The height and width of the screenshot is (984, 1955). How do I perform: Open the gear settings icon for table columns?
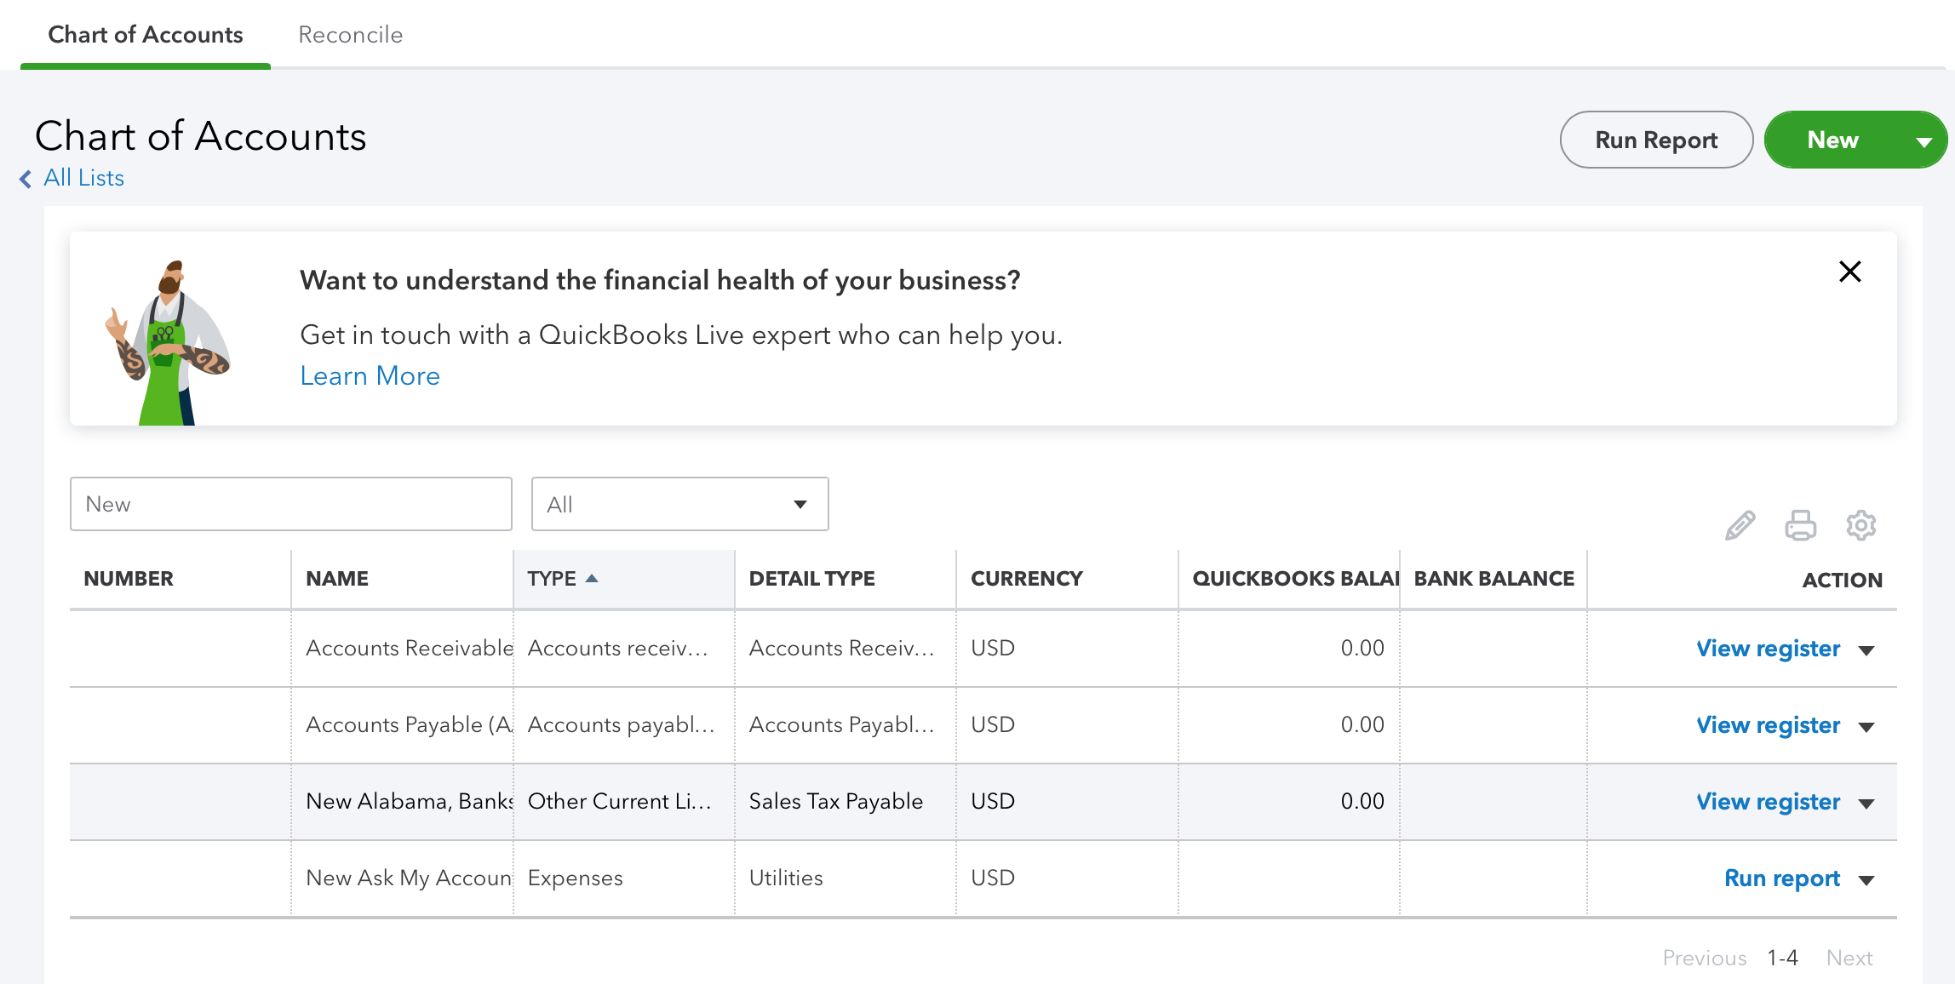tap(1860, 525)
